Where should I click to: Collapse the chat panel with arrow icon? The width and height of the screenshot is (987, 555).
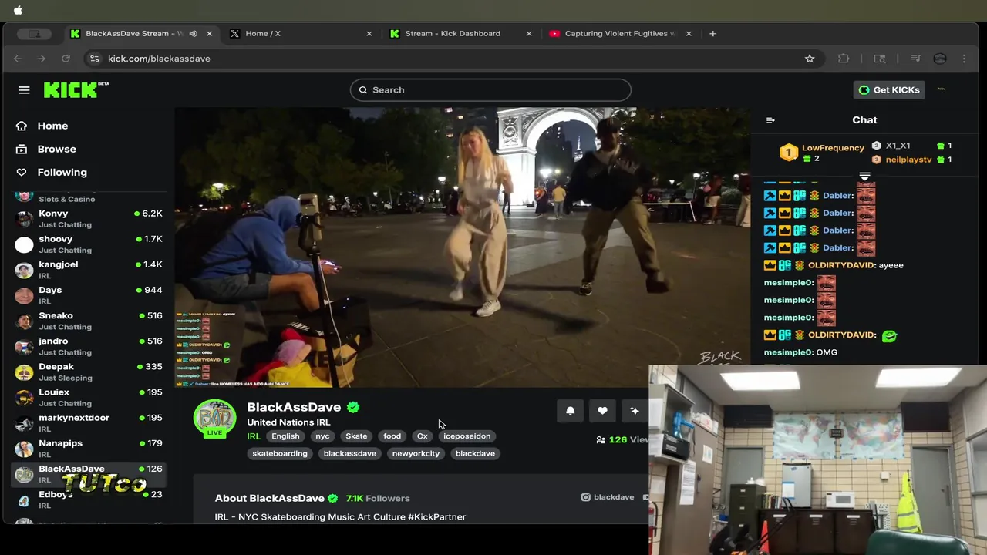point(770,120)
